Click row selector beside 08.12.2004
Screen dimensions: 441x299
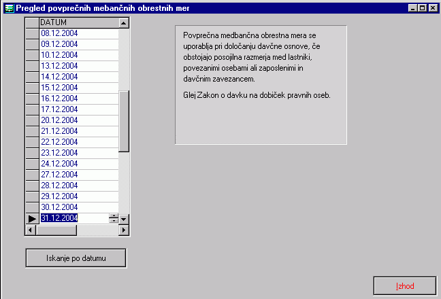click(x=32, y=33)
